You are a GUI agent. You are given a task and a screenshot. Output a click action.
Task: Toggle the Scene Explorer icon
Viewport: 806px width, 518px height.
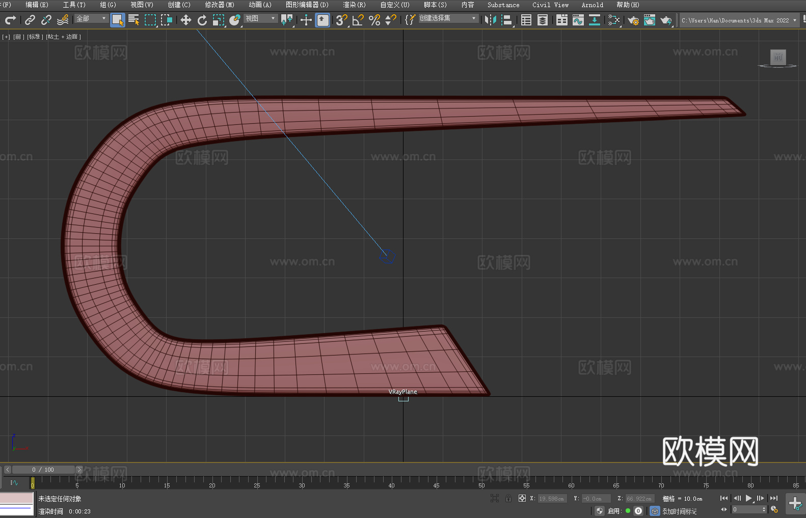[x=526, y=20]
